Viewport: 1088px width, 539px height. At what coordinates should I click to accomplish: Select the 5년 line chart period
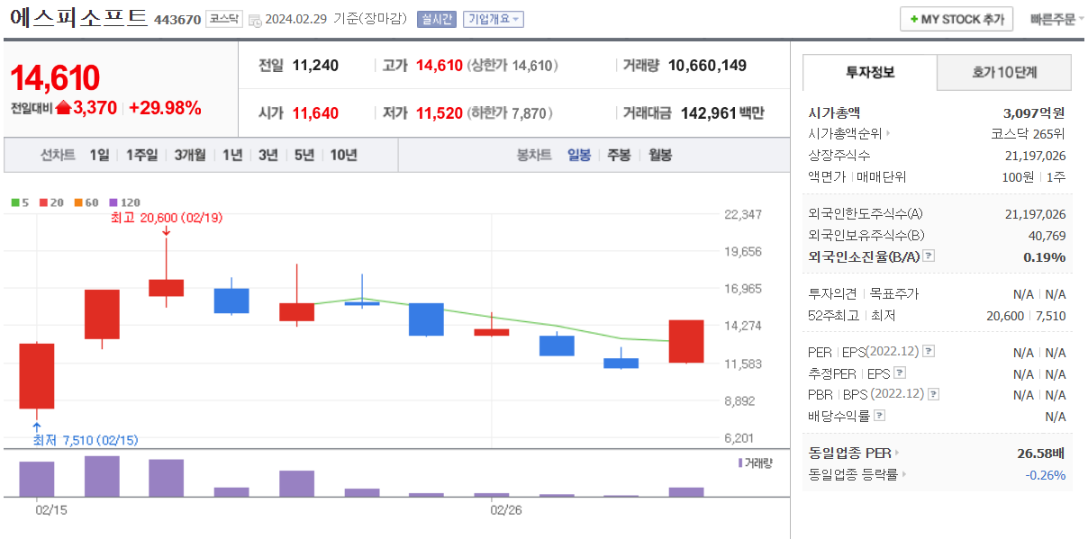pos(304,155)
